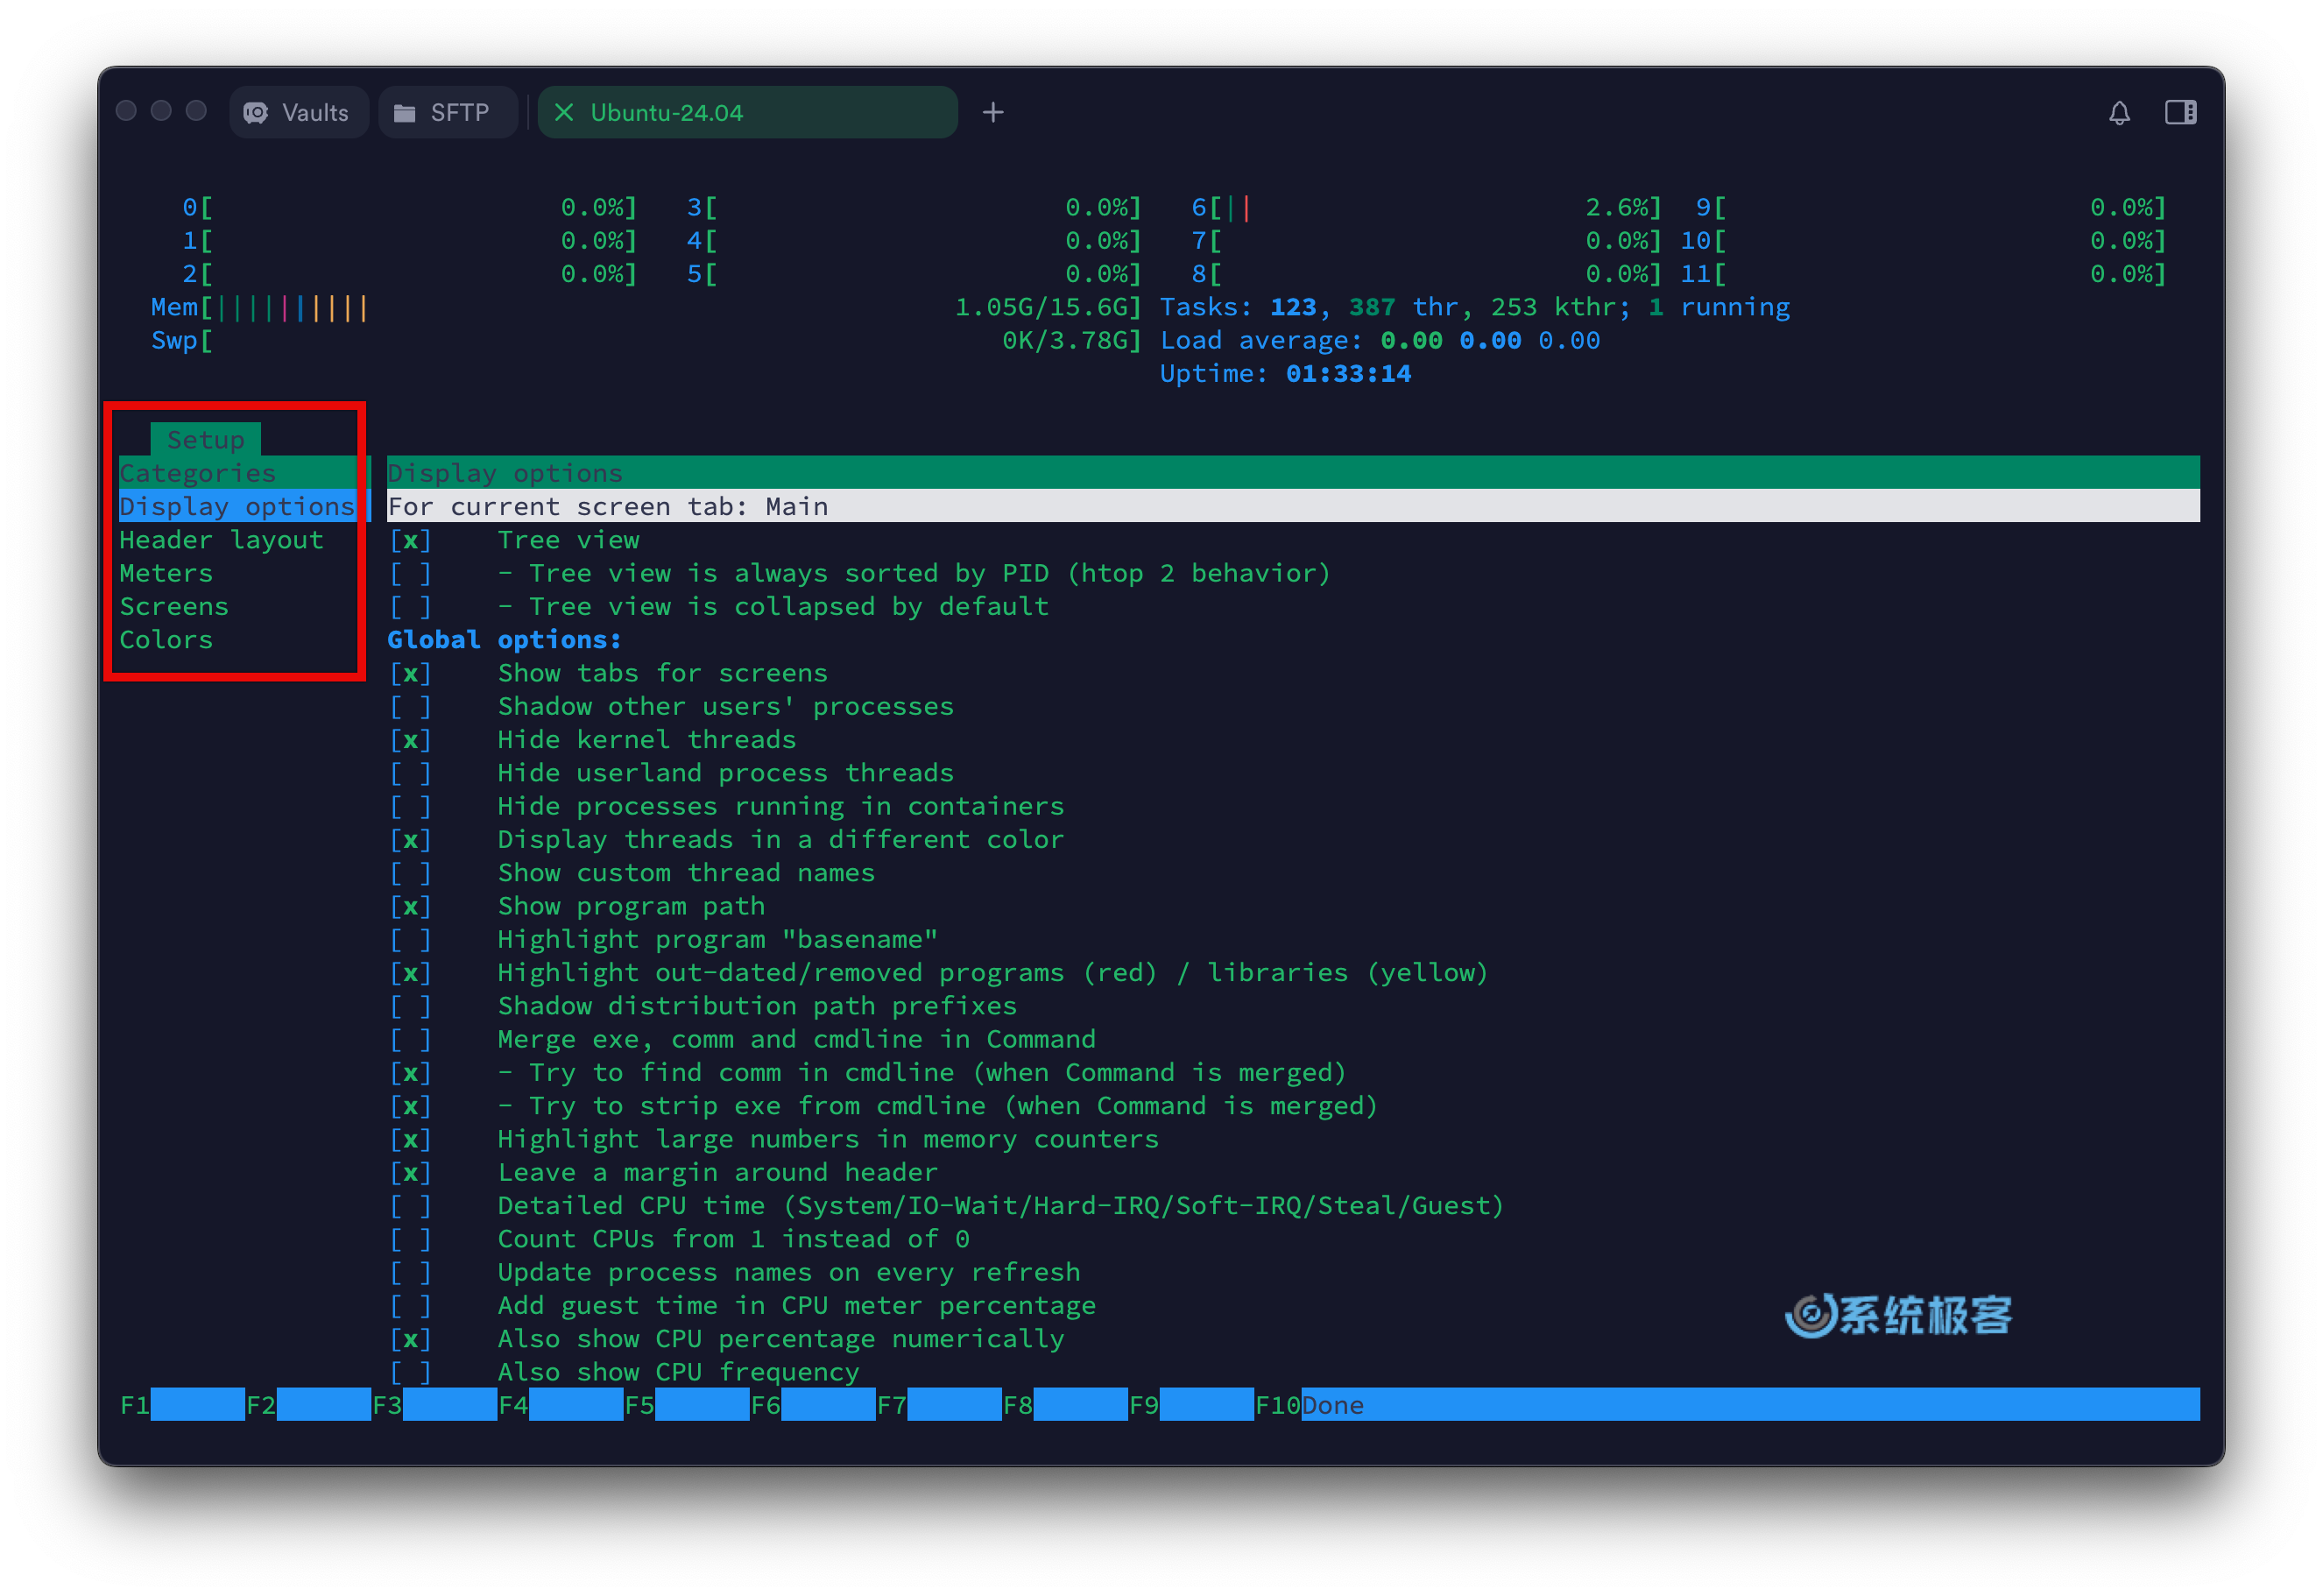2323x1596 pixels.
Task: Enable Highlight program "basename"
Action: click(410, 939)
